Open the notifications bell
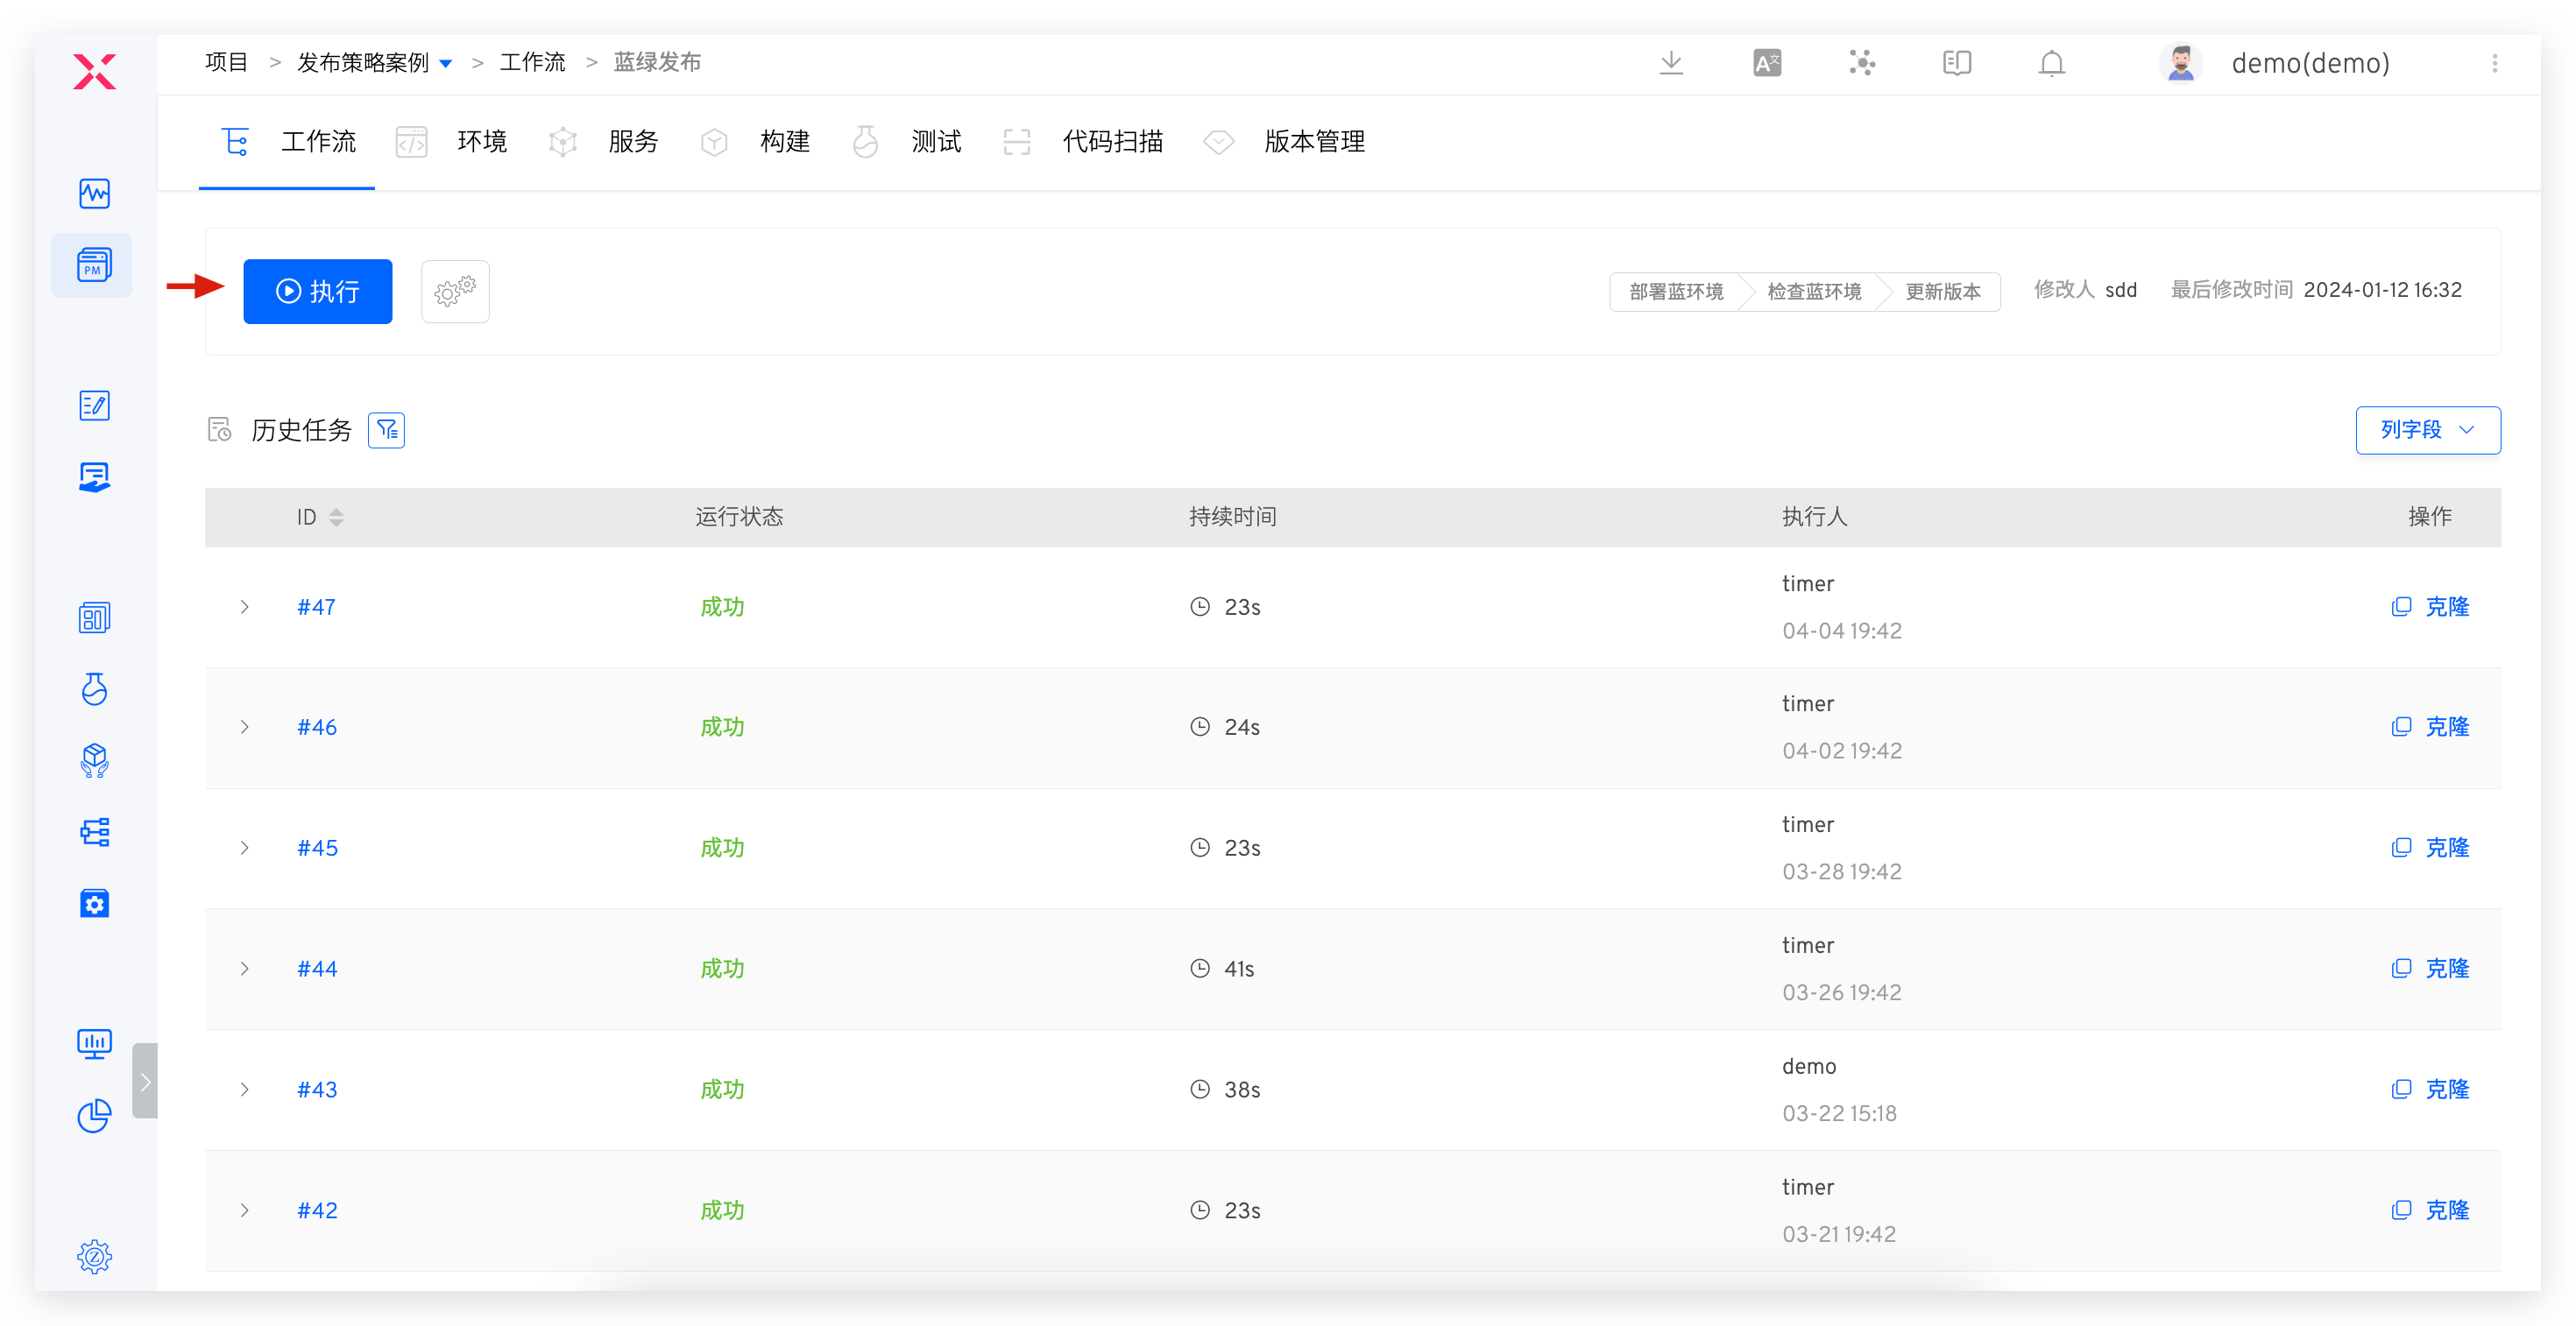The width and height of the screenshot is (2576, 1326). (2052, 63)
